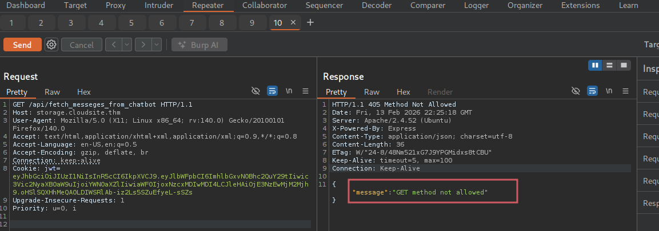
Task: Click the Upgrade-Insecure-Requests header line
Action: 69,200
